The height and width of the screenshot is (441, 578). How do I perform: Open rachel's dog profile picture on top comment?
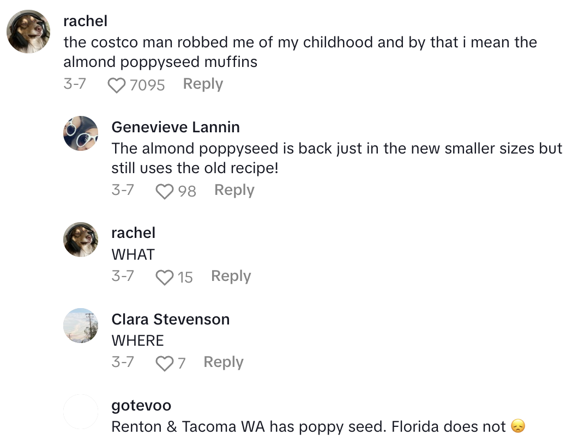28,31
